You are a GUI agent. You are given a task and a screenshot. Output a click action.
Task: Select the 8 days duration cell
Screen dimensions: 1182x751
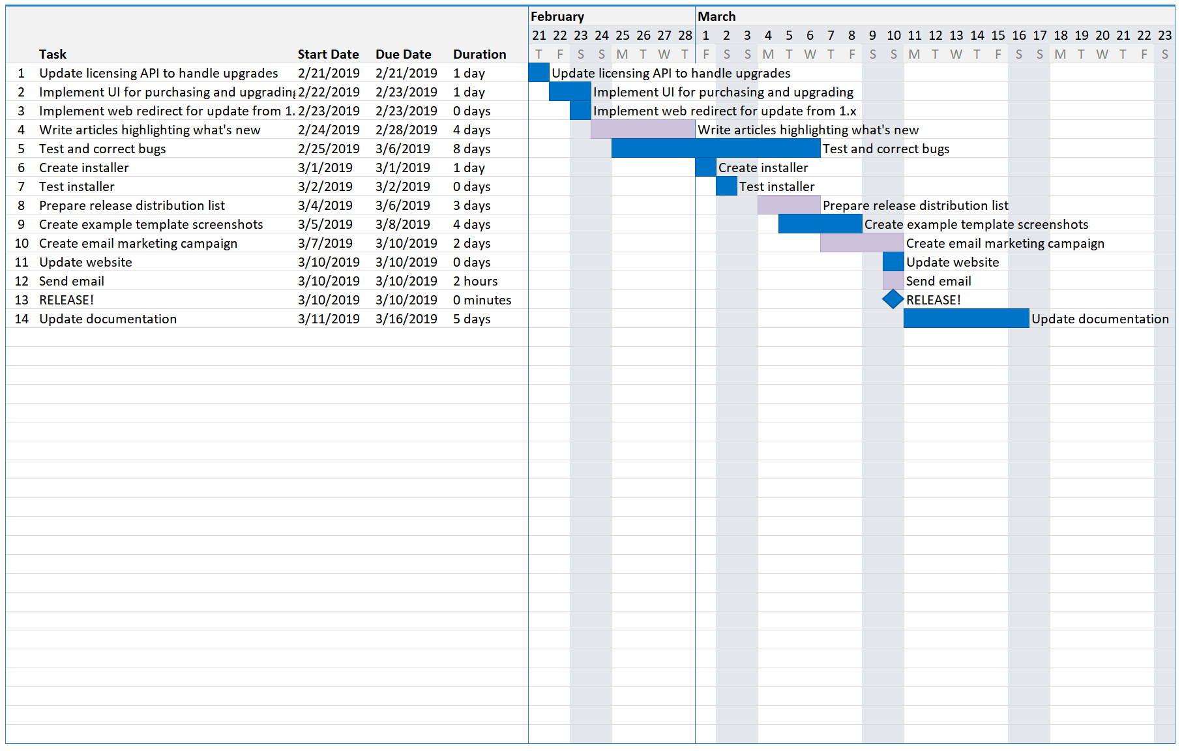tap(471, 149)
